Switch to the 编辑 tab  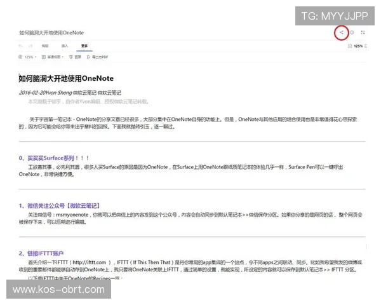tap(45, 46)
